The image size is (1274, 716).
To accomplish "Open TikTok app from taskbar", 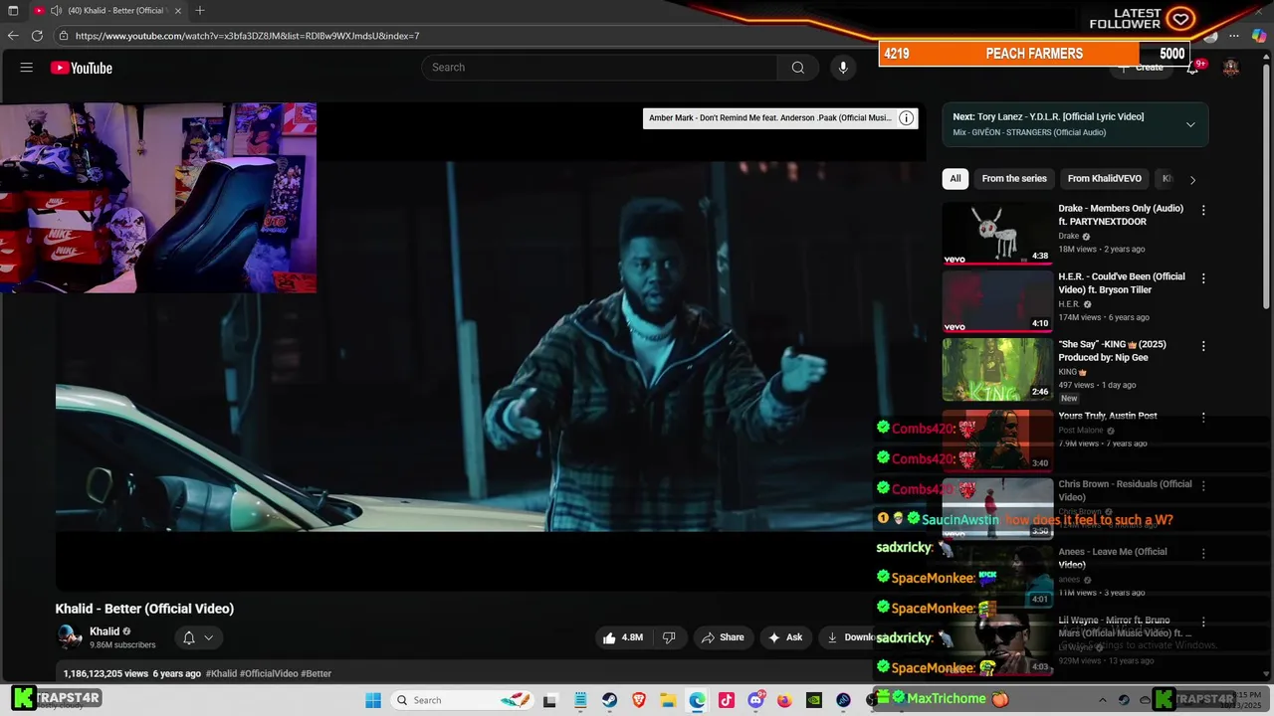I will coord(727,700).
